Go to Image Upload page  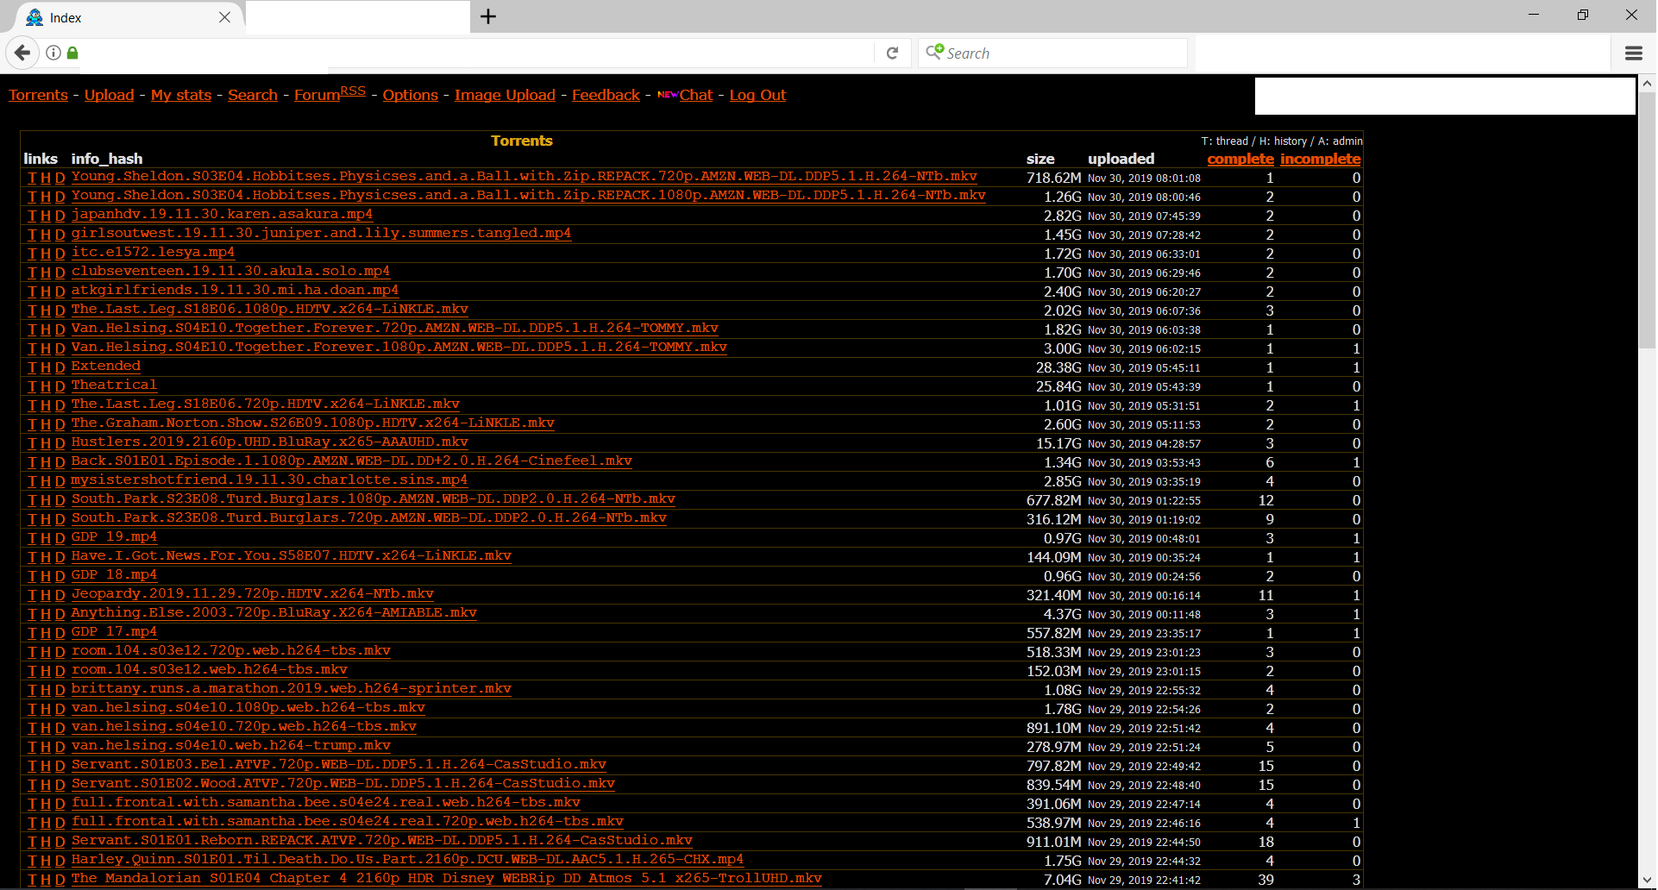(x=505, y=96)
